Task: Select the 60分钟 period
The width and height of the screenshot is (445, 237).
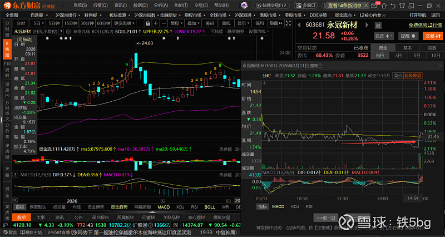Action: click(103, 23)
